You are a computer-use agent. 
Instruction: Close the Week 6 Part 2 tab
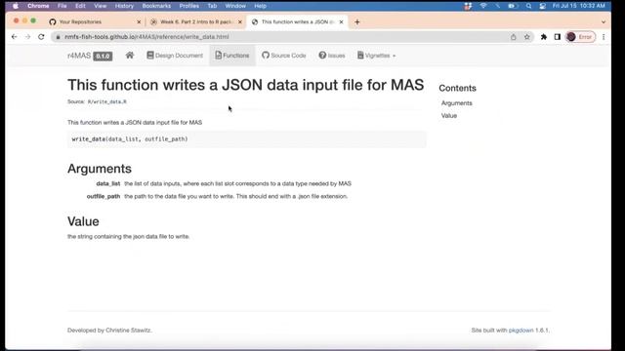(x=240, y=21)
